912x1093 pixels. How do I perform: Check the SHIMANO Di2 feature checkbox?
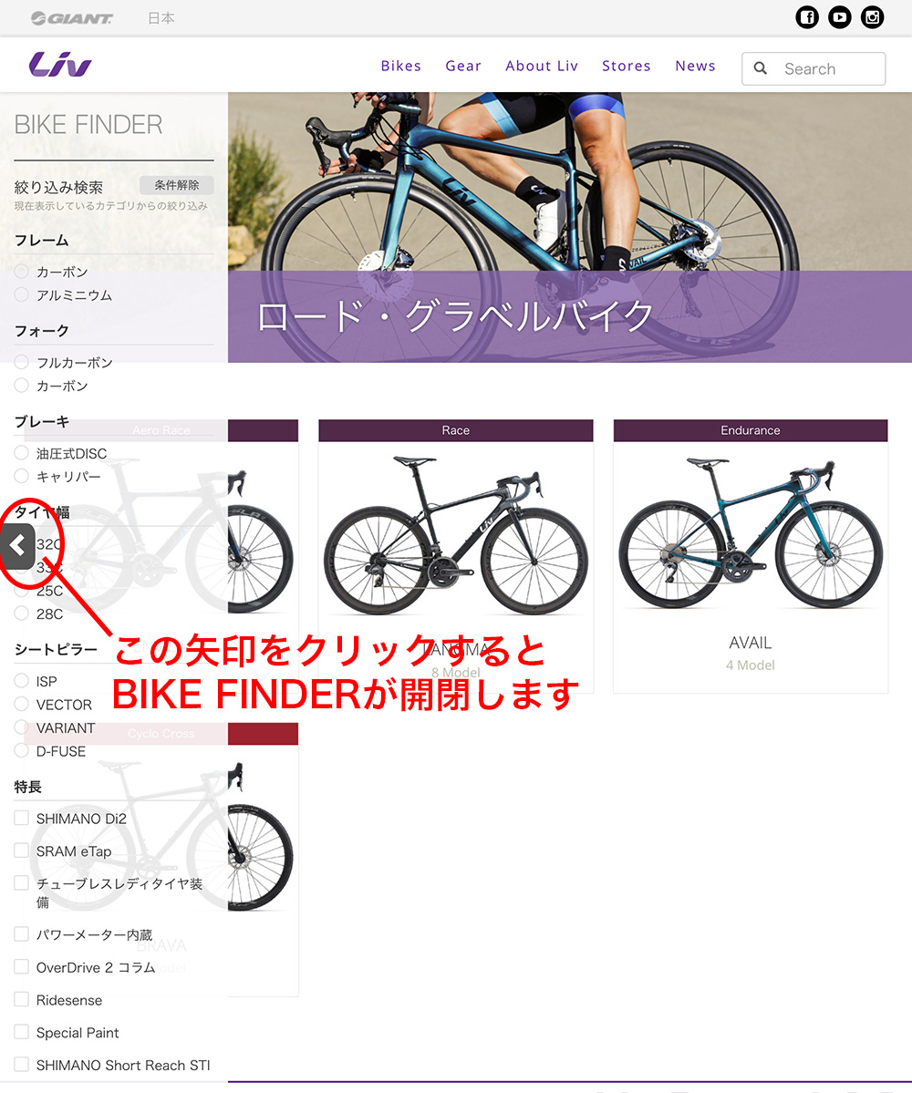pyautogui.click(x=22, y=818)
